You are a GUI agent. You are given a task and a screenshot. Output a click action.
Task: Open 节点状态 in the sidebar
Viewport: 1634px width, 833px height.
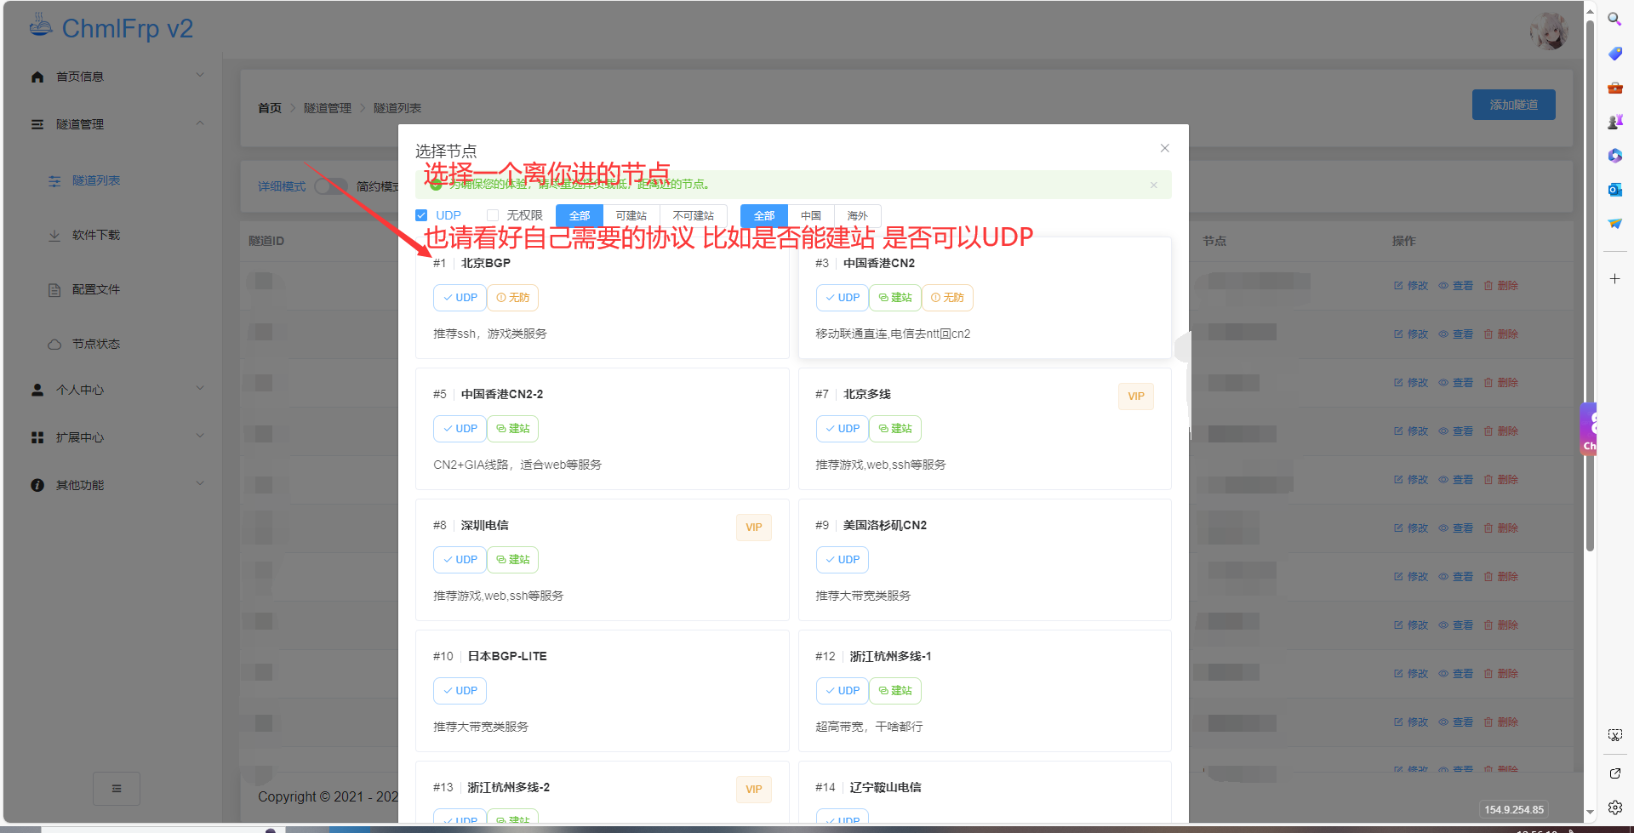click(95, 344)
